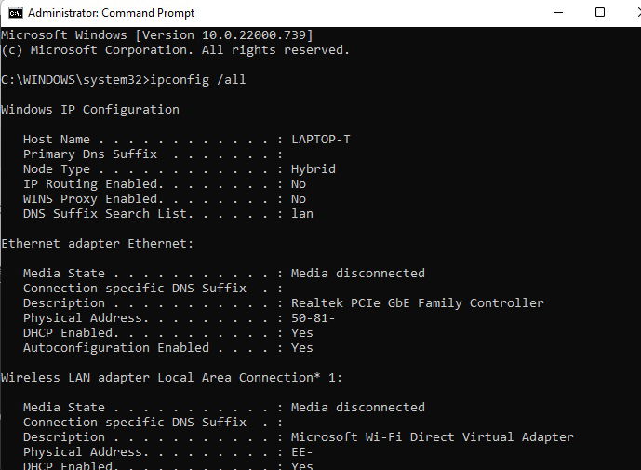Click the lan DNS suffix value
641x470 pixels.
pyautogui.click(x=302, y=214)
